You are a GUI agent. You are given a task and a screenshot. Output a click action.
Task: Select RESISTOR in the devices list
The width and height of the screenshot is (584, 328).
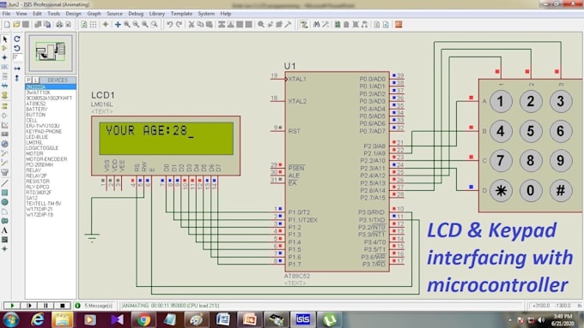pos(38,182)
